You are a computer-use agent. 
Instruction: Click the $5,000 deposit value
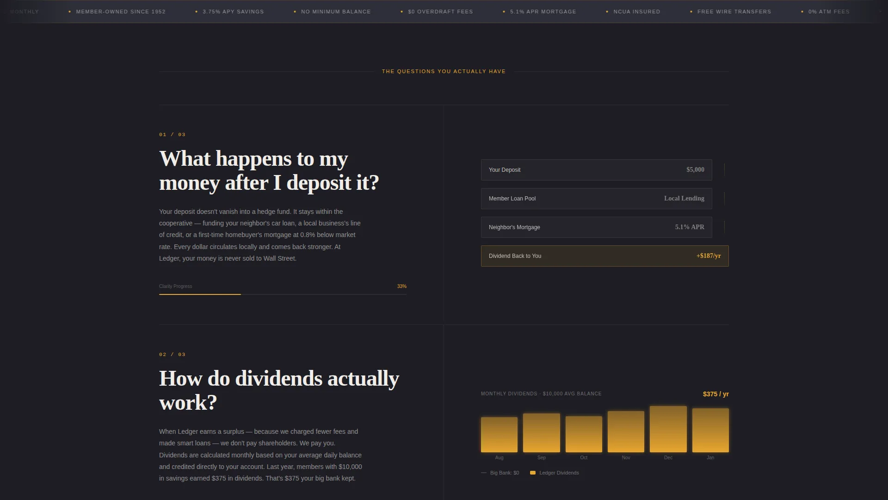pyautogui.click(x=695, y=170)
